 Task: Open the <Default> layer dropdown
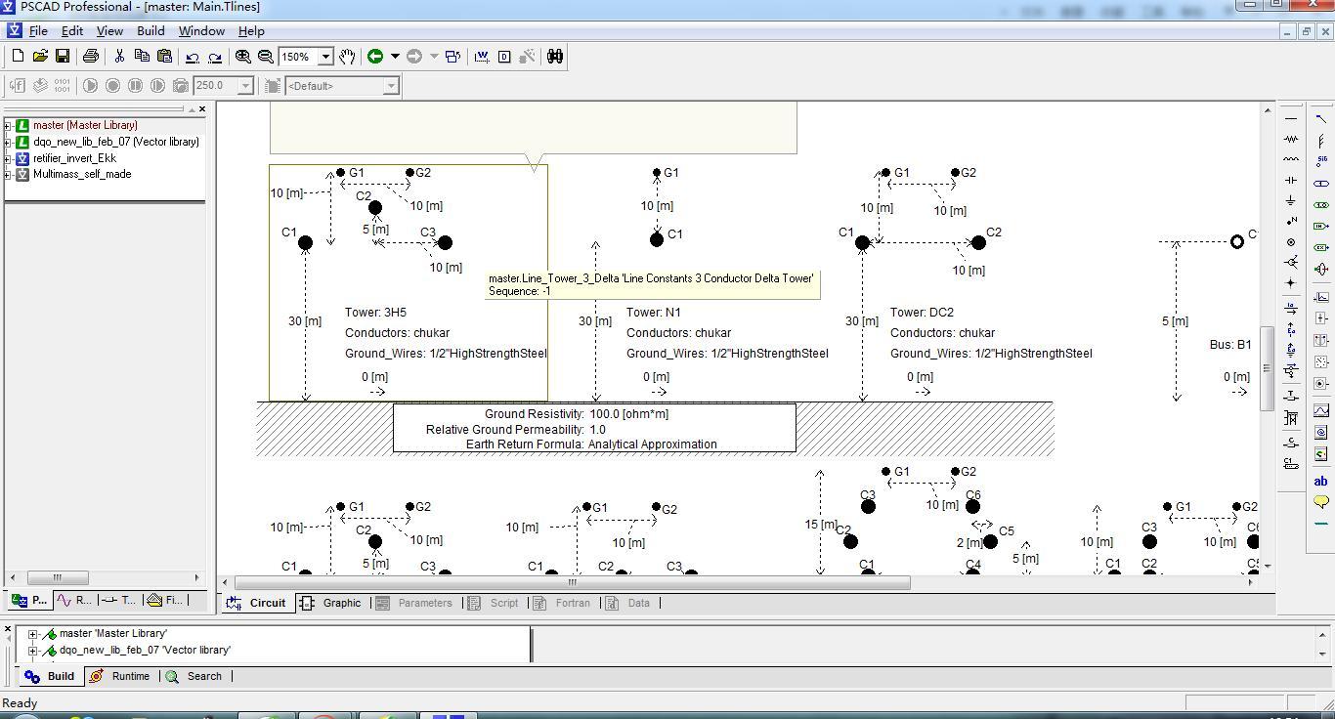pos(391,86)
